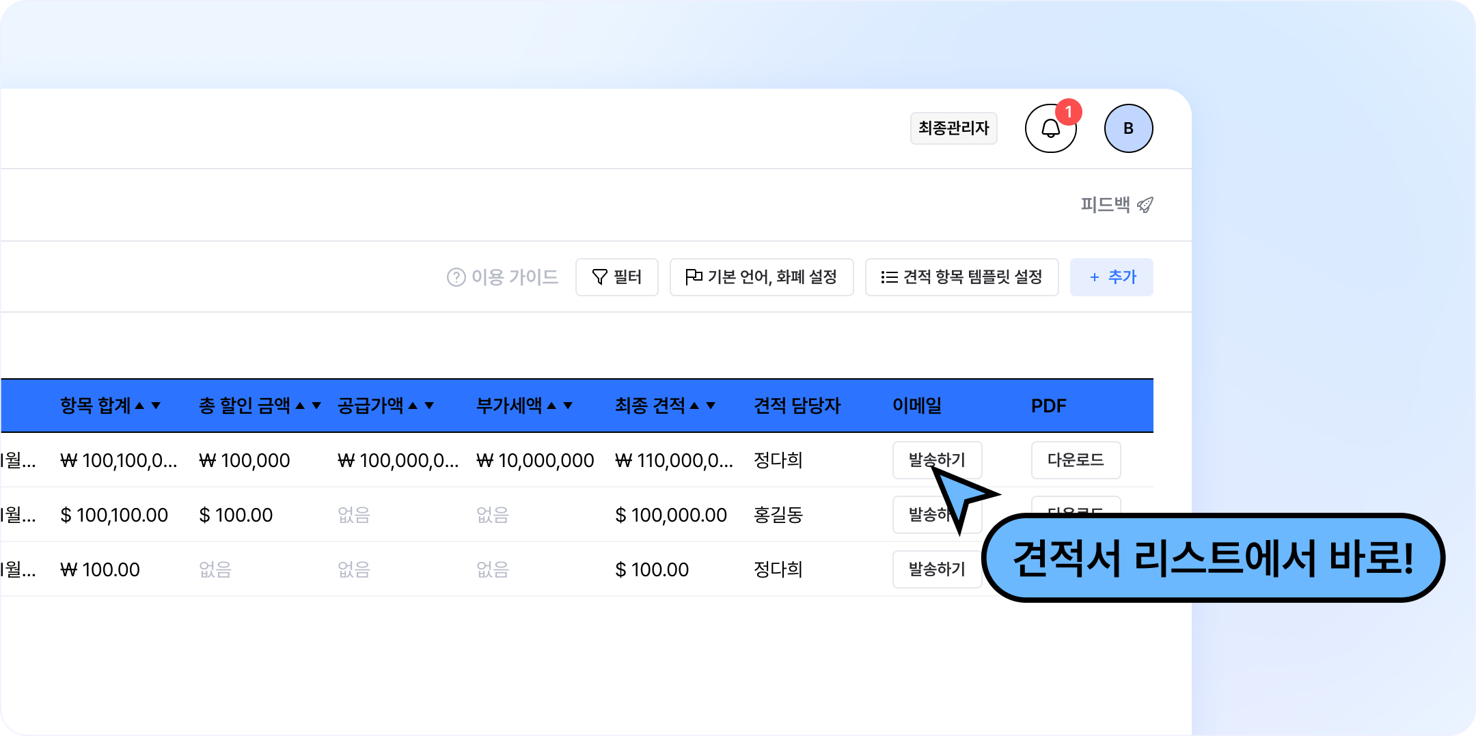Select the 최종 견적 cell $ 100,000.00

coord(671,515)
